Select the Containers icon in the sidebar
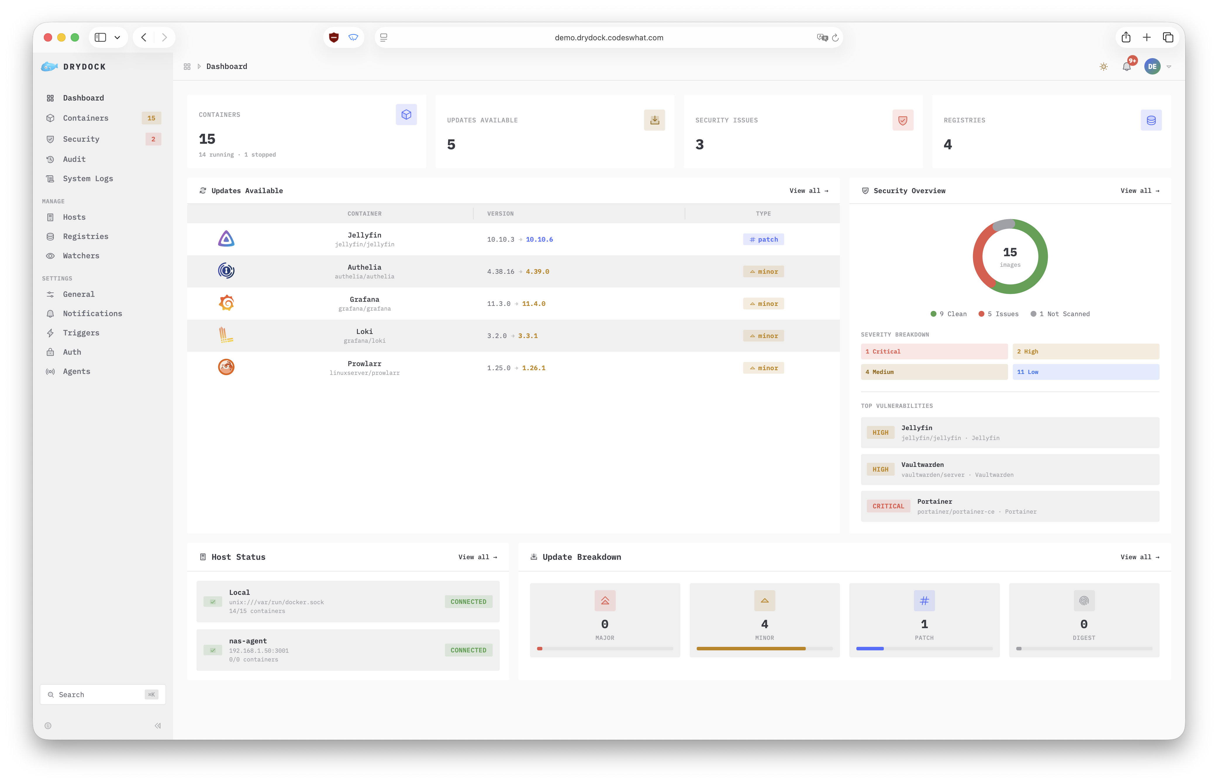This screenshot has height=783, width=1218. pyautogui.click(x=51, y=118)
